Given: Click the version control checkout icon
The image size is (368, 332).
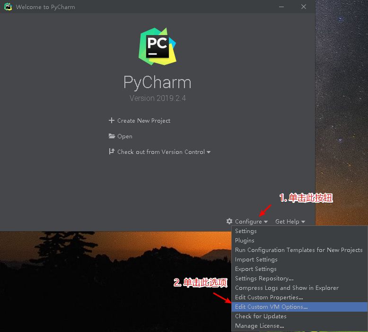Looking at the screenshot, I should point(112,152).
